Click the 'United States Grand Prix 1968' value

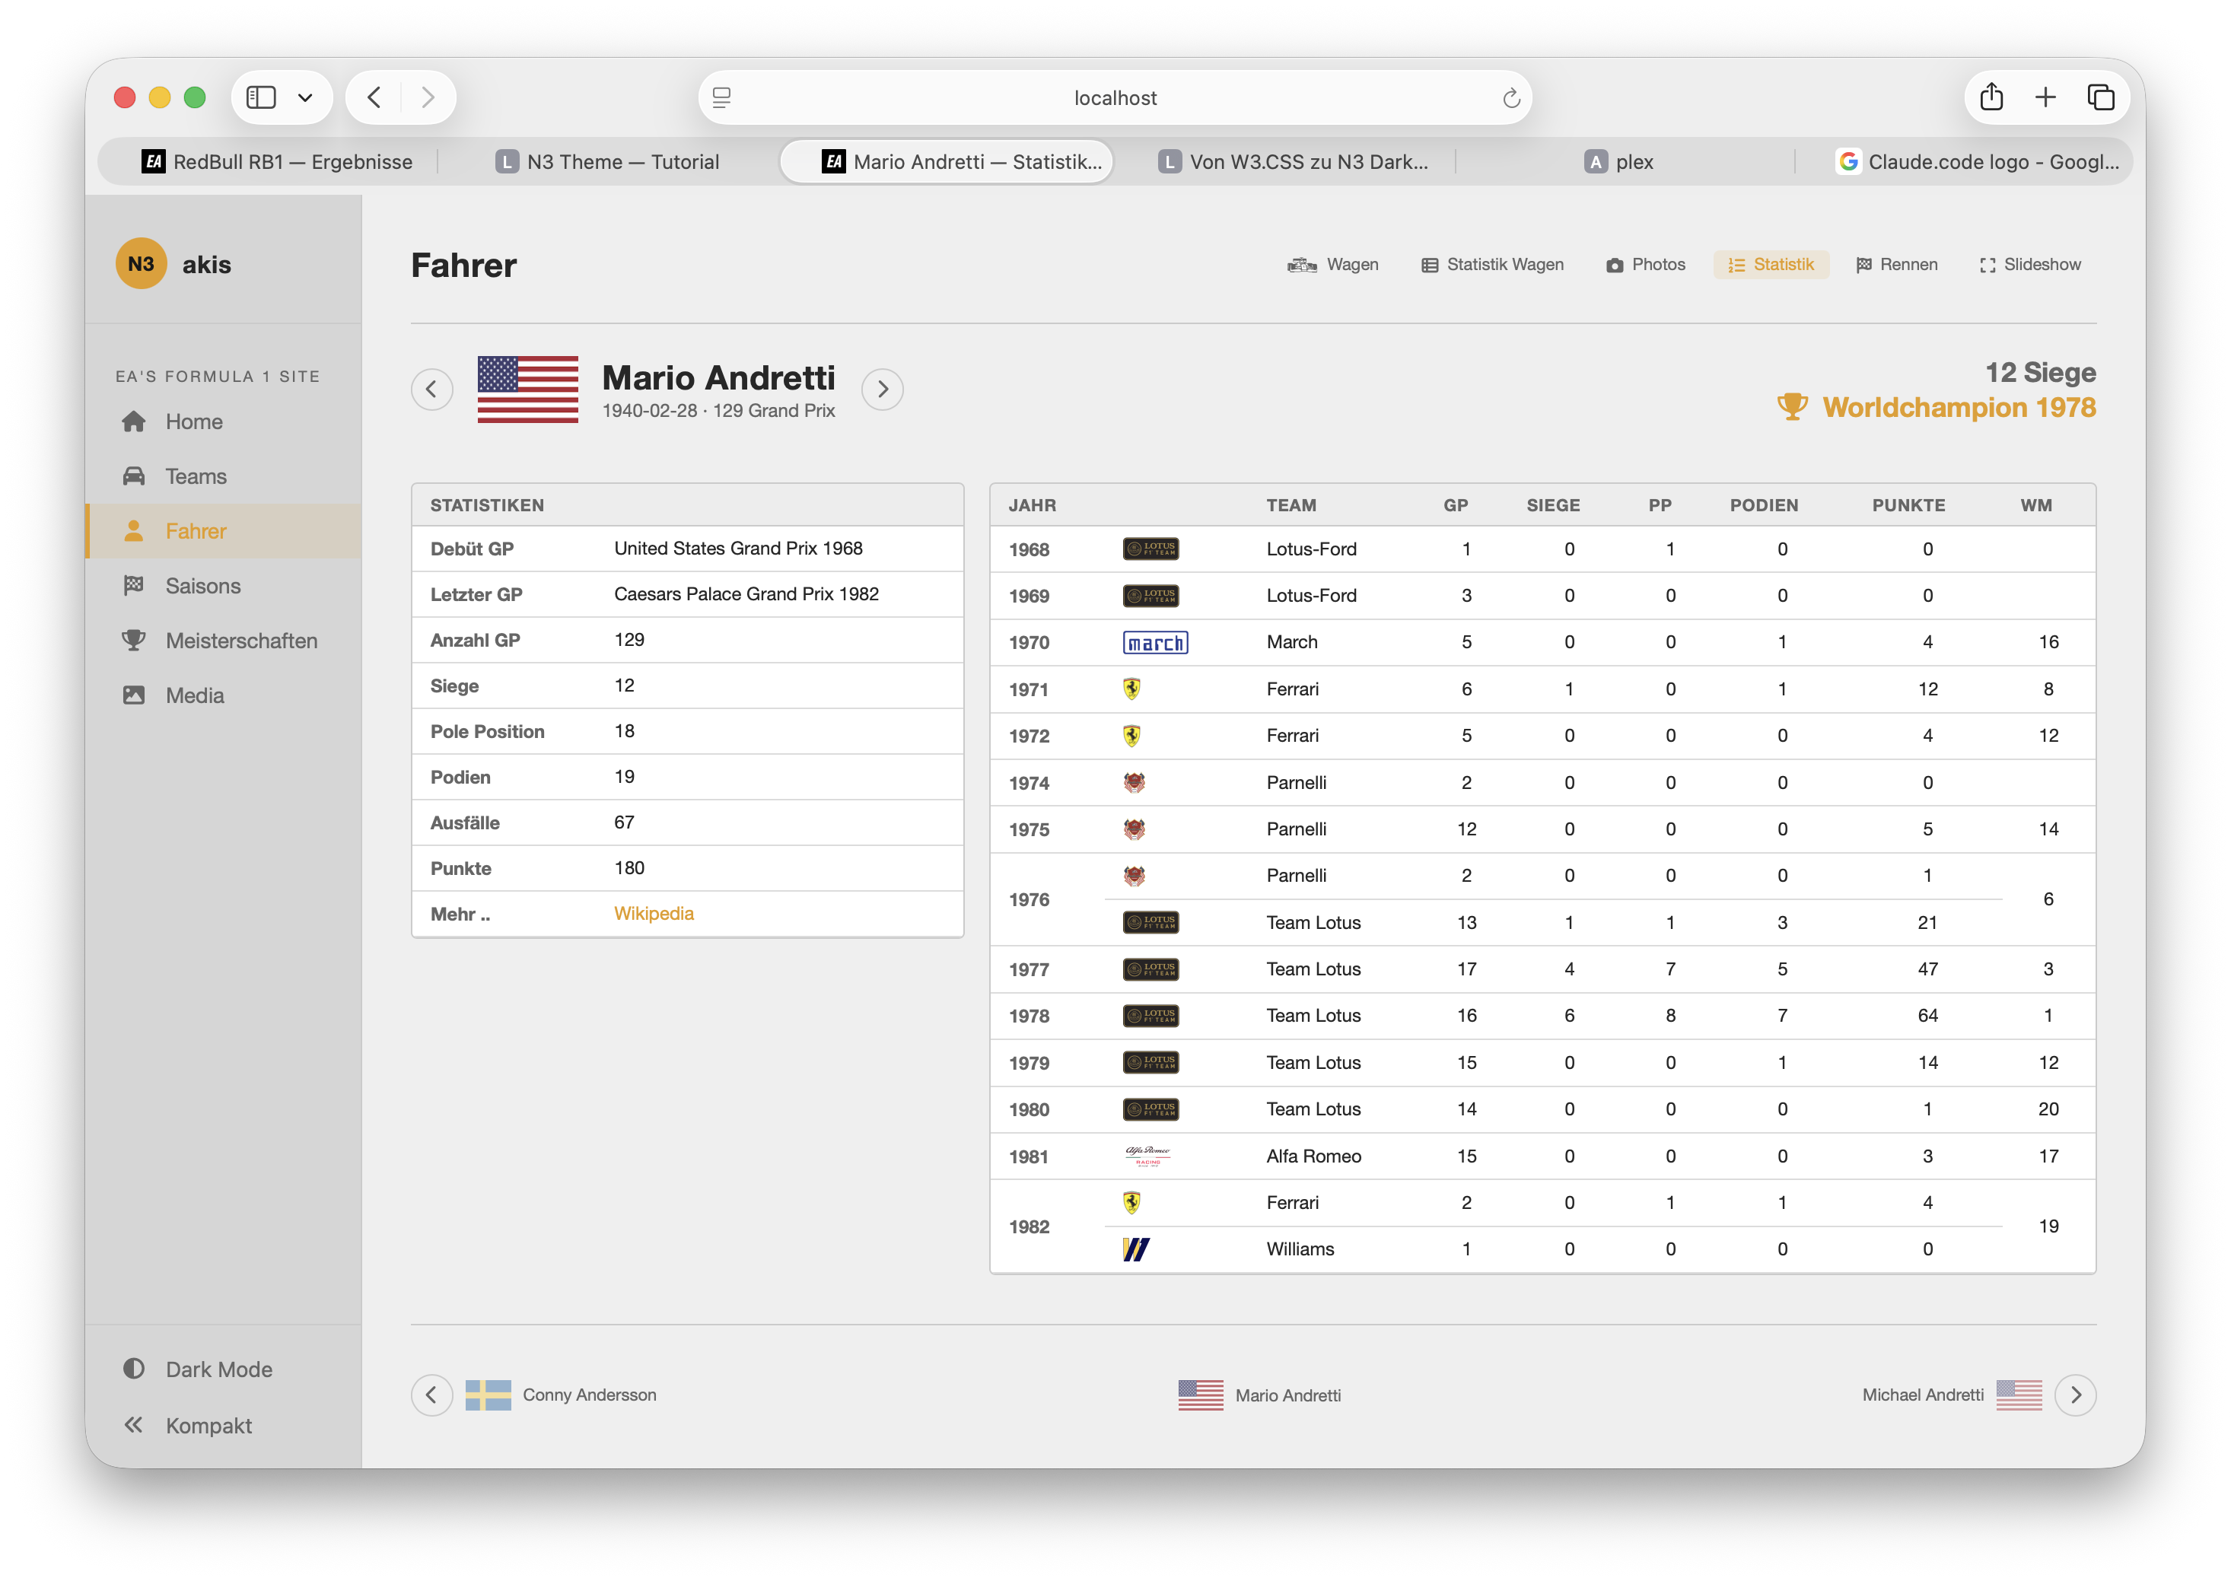(738, 548)
